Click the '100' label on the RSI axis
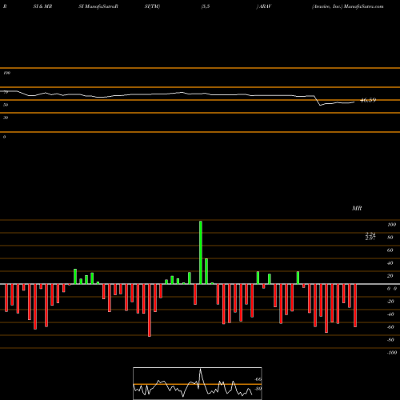This screenshot has width=400, height=400. (6, 73)
